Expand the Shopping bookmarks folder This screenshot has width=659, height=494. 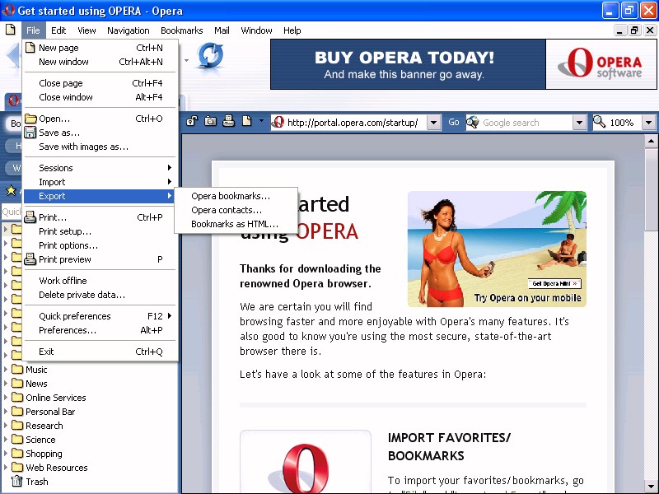7,454
